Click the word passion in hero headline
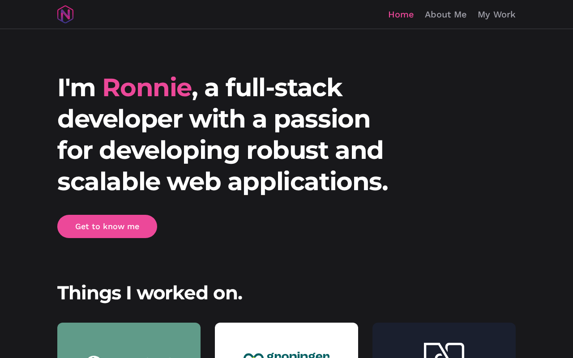Image resolution: width=573 pixels, height=358 pixels. tap(322, 119)
